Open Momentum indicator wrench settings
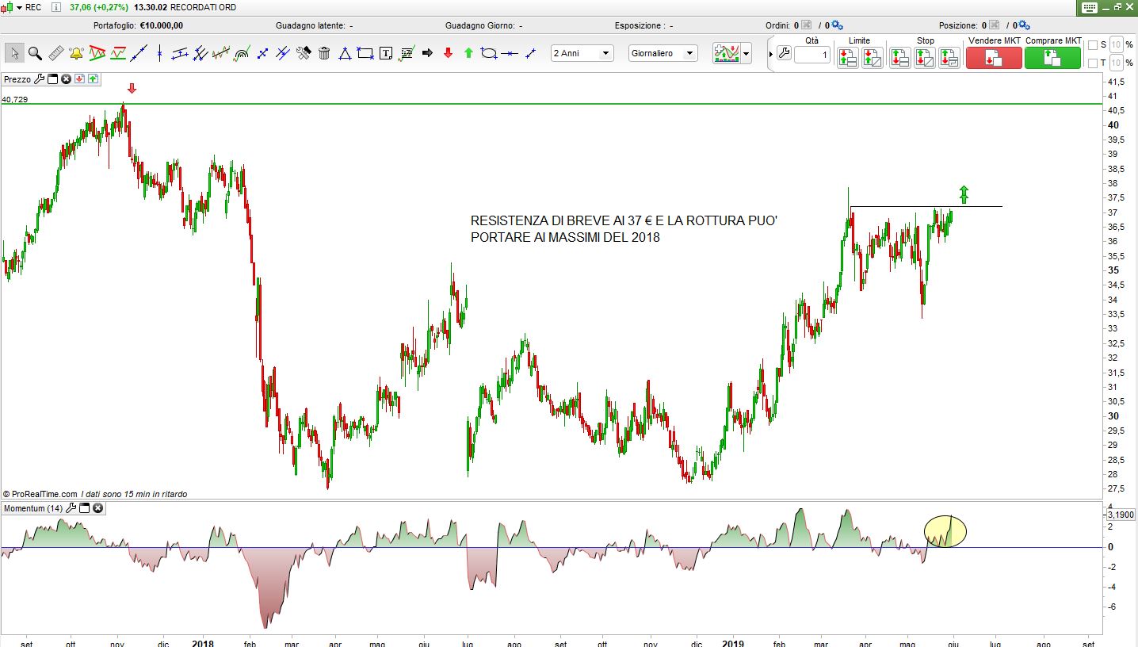The image size is (1138, 647). 71,508
